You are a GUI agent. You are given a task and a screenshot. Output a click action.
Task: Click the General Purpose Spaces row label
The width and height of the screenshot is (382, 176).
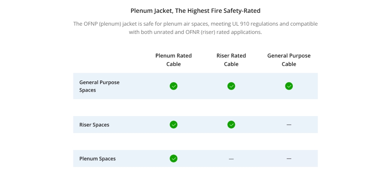pyautogui.click(x=99, y=86)
